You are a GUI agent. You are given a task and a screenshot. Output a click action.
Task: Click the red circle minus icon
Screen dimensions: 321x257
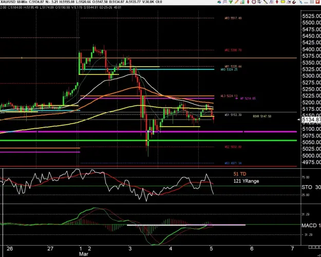point(254,2)
